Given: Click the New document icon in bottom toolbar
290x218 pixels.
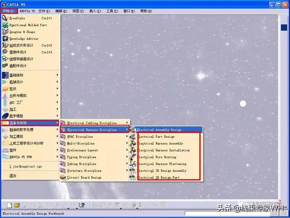Looking at the screenshot, I should [9, 205].
